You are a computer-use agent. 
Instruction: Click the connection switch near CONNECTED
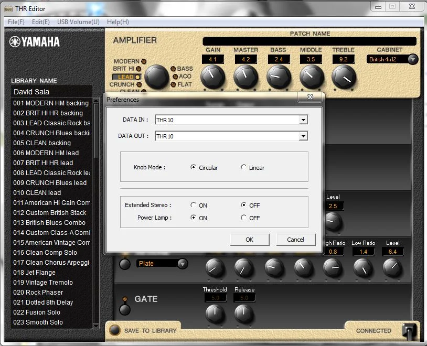[410, 331]
